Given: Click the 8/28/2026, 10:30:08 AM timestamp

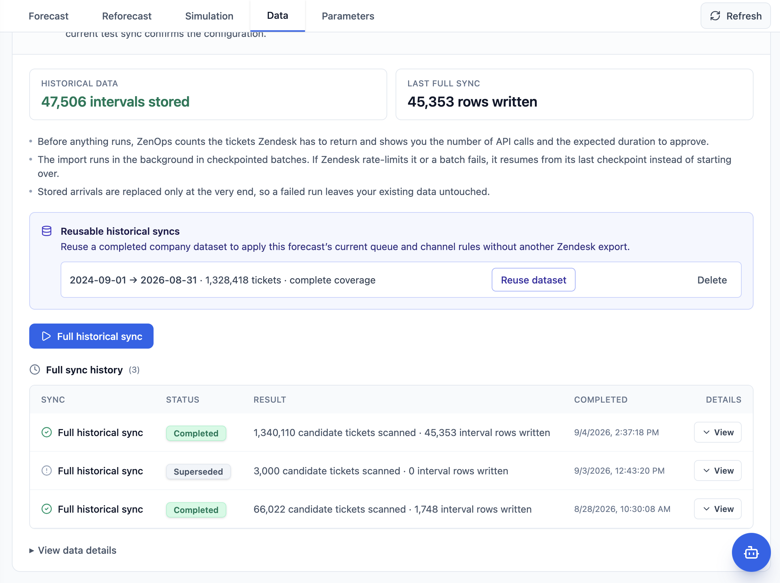Looking at the screenshot, I should (x=622, y=509).
